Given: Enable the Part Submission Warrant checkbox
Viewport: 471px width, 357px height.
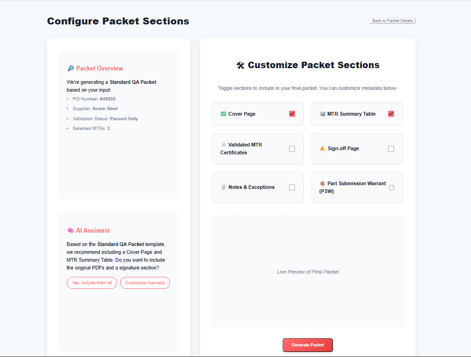Looking at the screenshot, I should (391, 187).
